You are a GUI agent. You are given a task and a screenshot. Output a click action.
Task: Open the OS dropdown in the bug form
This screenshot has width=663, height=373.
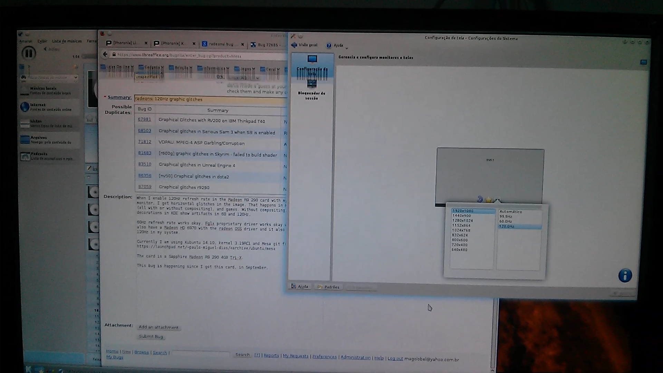[243, 78]
